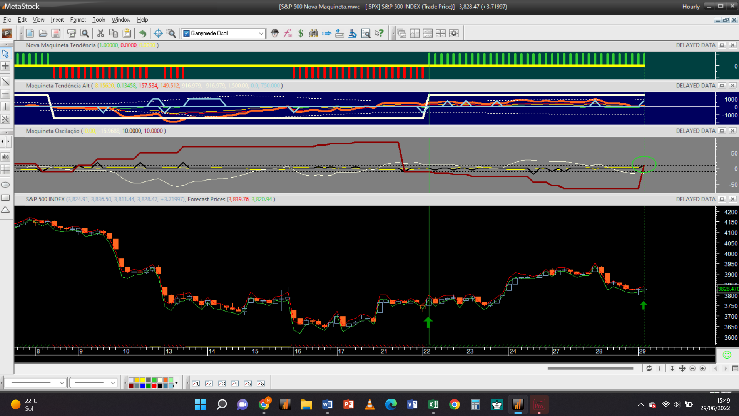Screen dimensions: 739x416
Task: Select the ellipse drawing tool in the left sidebar
Action: pos(5,185)
